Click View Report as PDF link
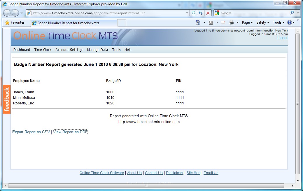This screenshot has width=303, height=191. click(x=70, y=132)
